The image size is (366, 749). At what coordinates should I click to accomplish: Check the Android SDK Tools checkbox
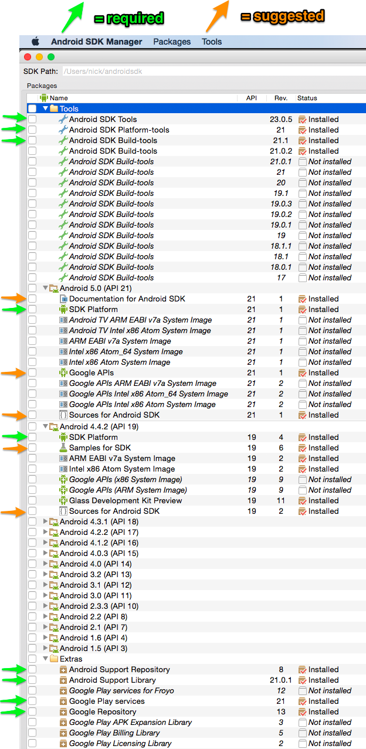coord(32,119)
